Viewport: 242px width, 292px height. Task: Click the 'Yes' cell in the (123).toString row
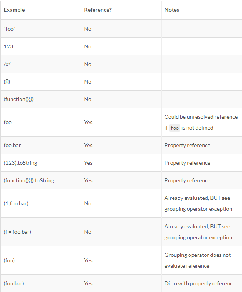pyautogui.click(x=88, y=163)
